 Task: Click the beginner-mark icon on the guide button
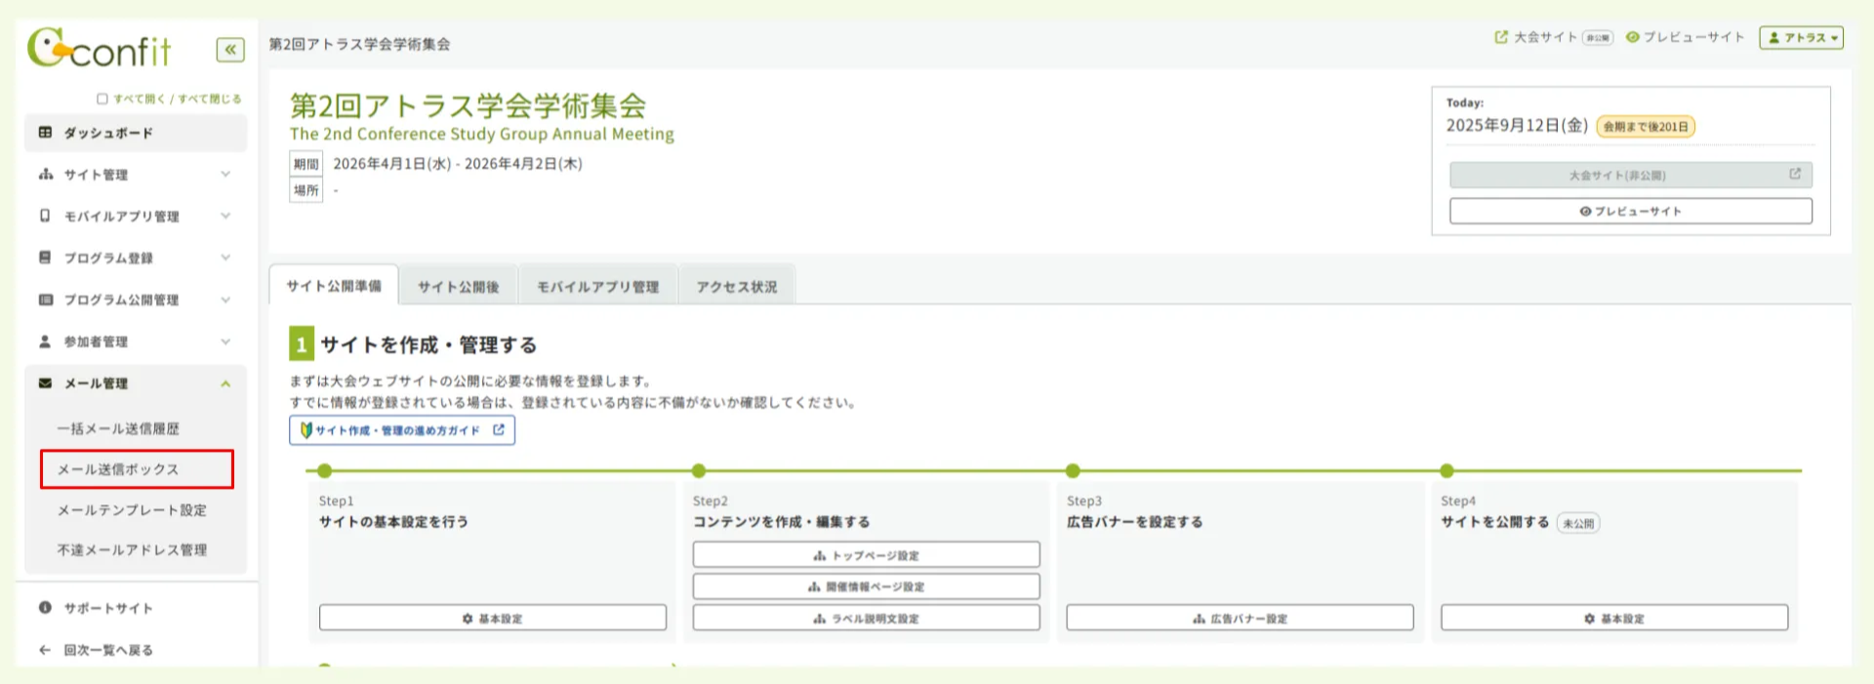(306, 430)
